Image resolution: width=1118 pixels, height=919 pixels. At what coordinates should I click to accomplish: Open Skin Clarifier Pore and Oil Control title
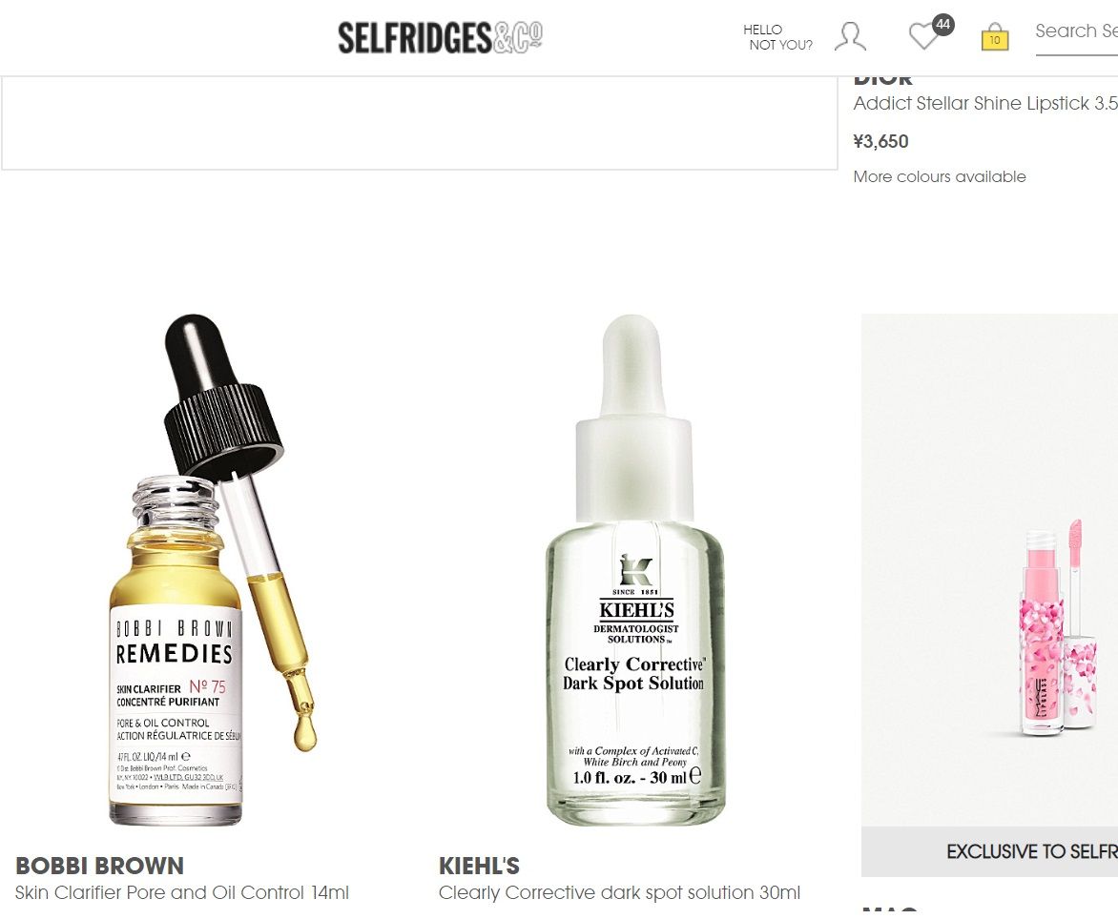tap(182, 893)
